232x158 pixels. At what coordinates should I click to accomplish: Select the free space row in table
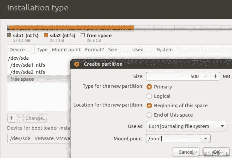(39, 79)
